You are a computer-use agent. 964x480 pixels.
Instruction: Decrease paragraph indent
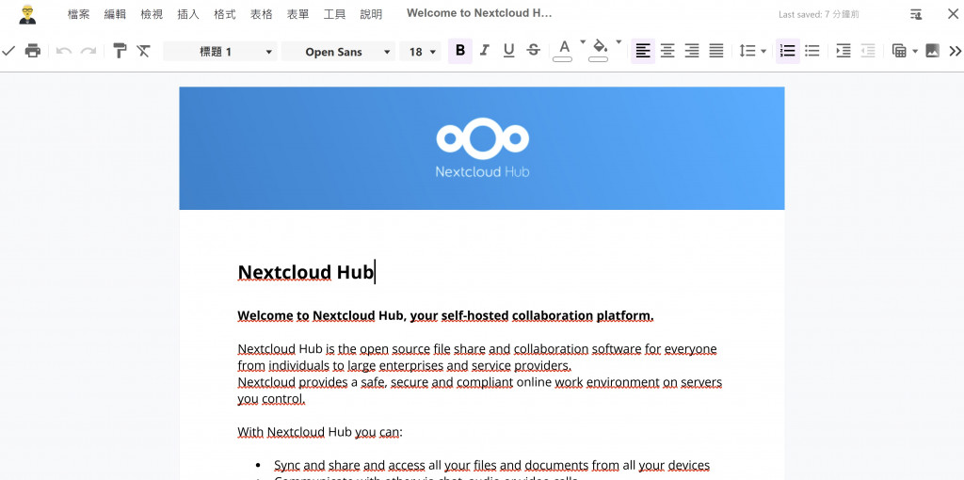pyautogui.click(x=868, y=51)
